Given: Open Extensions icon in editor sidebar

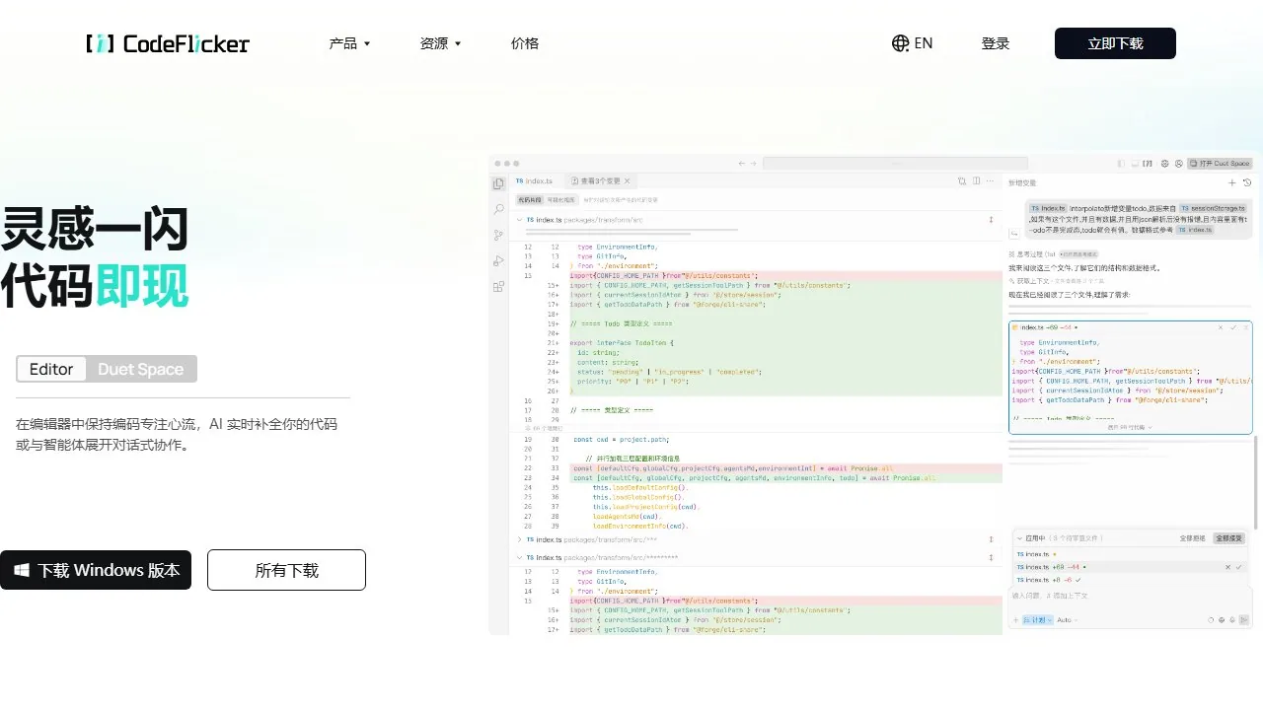Looking at the screenshot, I should pos(498,287).
